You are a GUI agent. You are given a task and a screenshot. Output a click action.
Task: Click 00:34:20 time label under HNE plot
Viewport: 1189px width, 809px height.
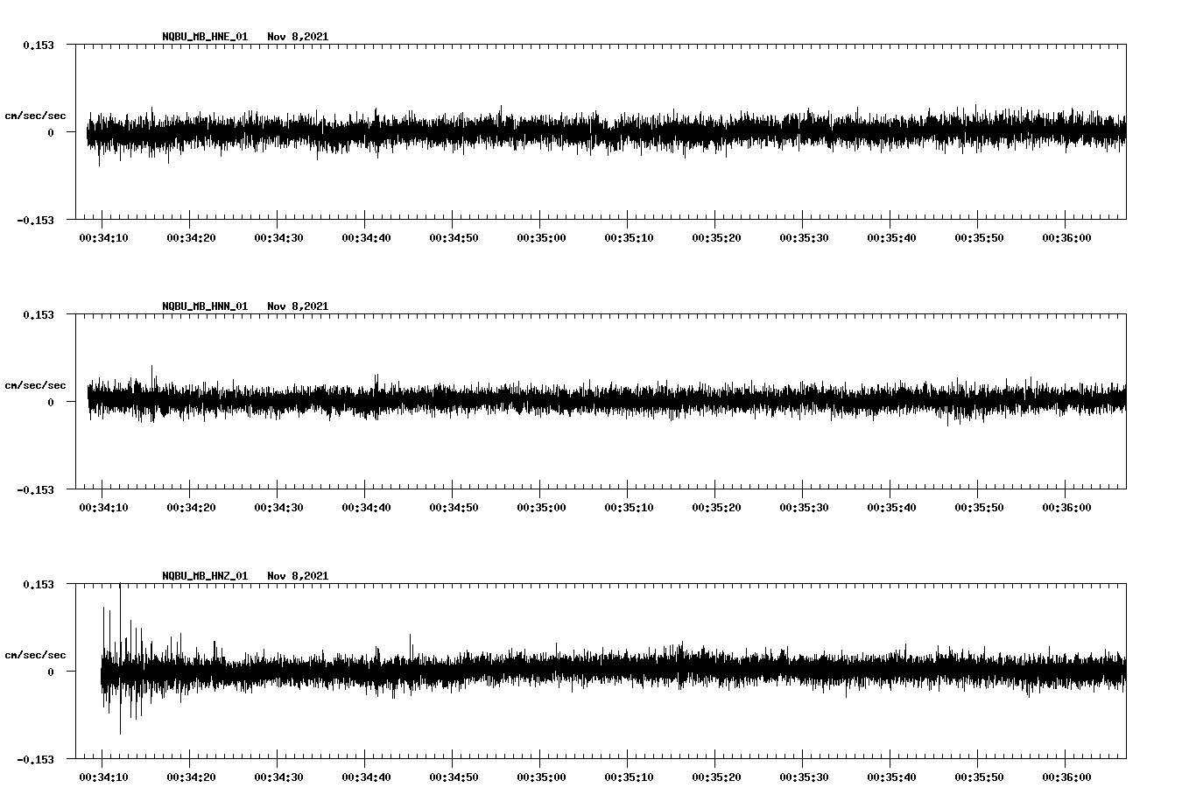pyautogui.click(x=191, y=238)
